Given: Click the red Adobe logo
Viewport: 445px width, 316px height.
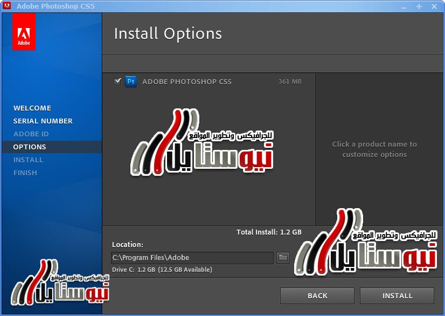Looking at the screenshot, I should pos(24,32).
